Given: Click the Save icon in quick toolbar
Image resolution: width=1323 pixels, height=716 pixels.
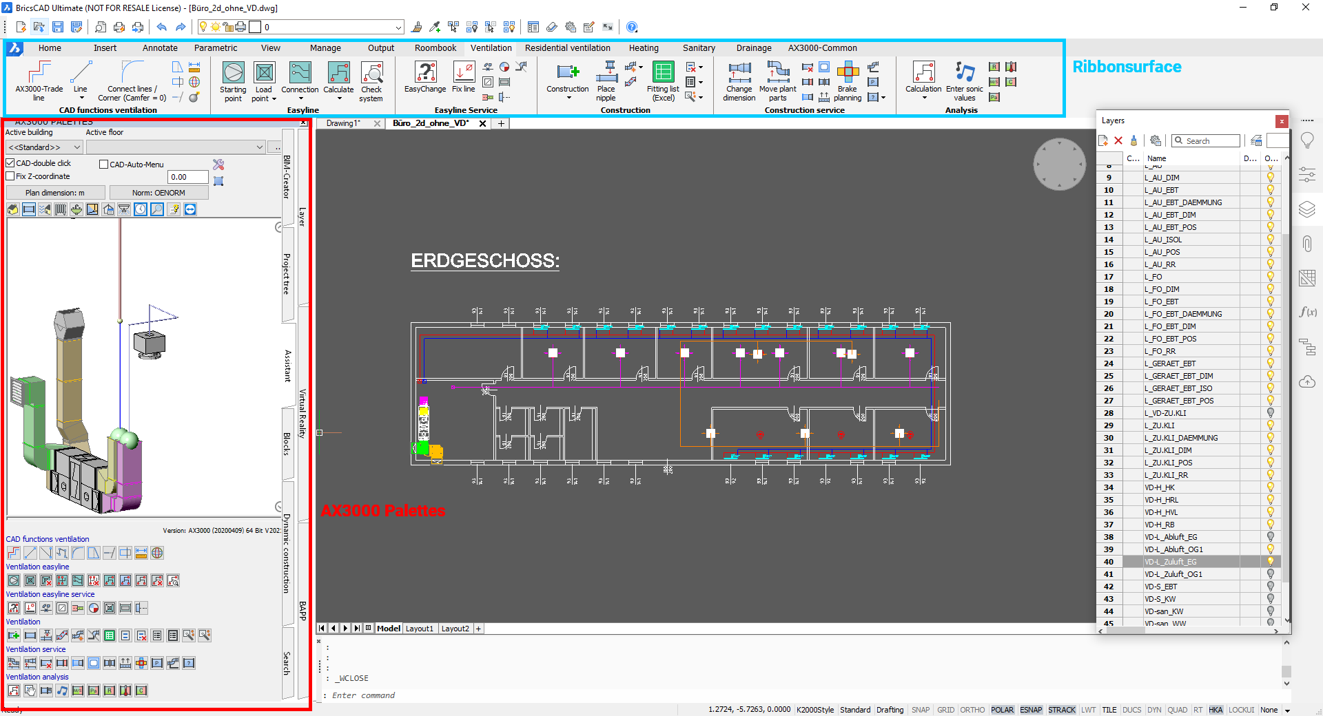Looking at the screenshot, I should pos(58,27).
